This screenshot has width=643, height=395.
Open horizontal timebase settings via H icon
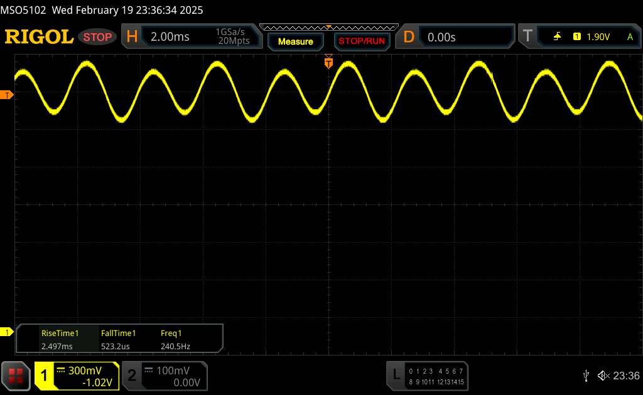tap(132, 36)
